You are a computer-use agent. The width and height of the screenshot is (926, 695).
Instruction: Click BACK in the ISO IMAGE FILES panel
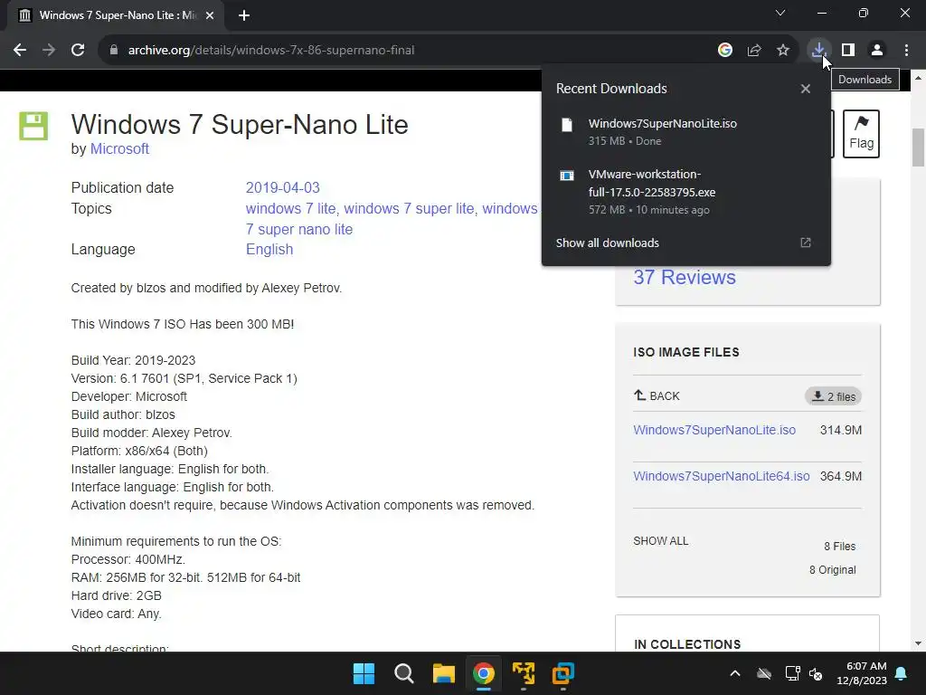[x=657, y=396]
